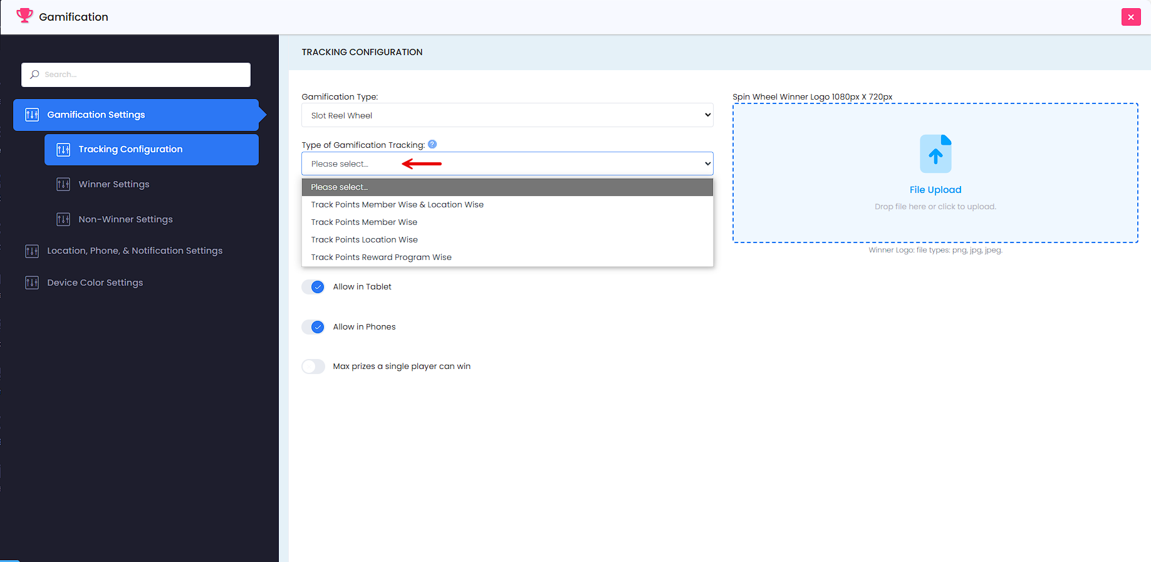1151x562 pixels.
Task: Click the Winner Settings sliders icon
Action: tap(63, 184)
